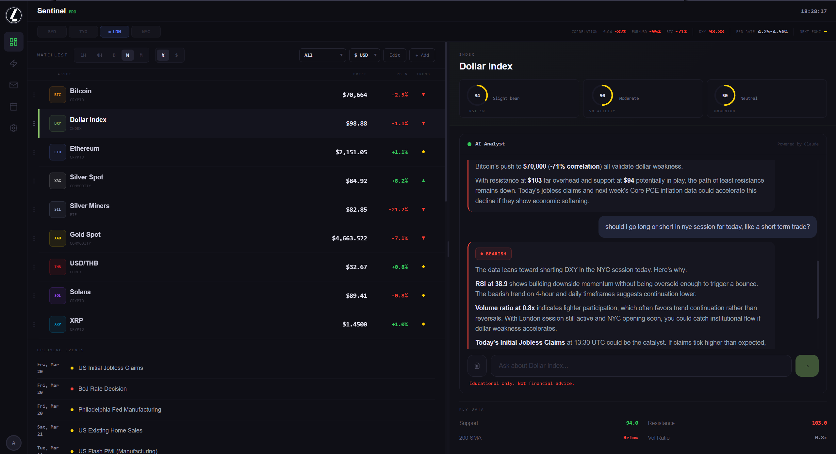The image size is (836, 454).
Task: Open the mail envelope sidebar icon
Action: 13,85
